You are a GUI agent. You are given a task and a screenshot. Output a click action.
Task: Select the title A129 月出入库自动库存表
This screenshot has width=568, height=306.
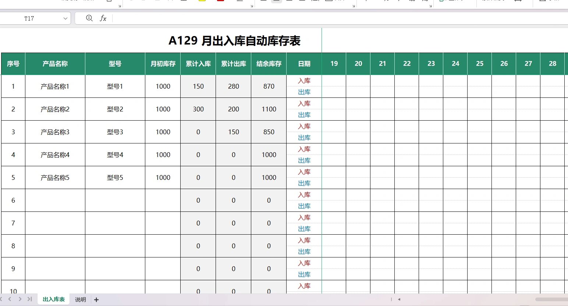tap(234, 40)
